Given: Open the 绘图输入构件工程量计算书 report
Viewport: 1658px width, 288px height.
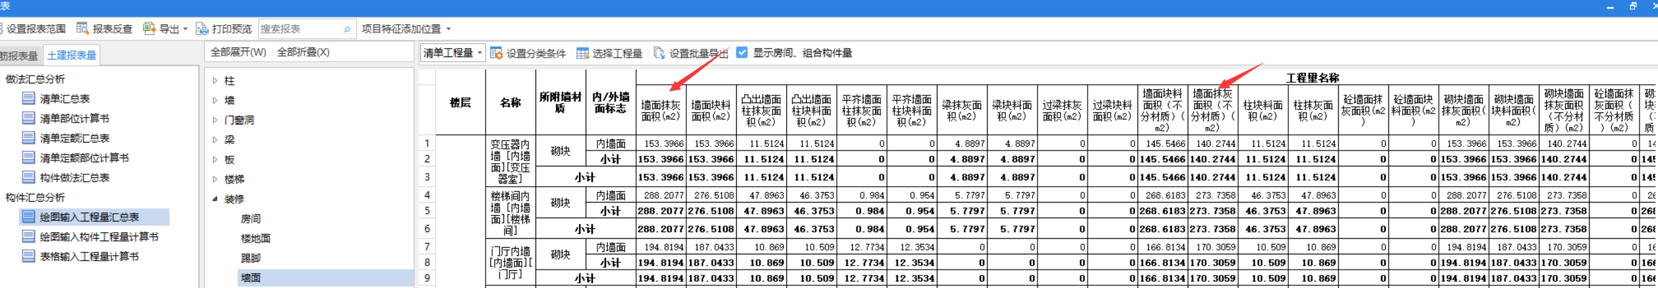Looking at the screenshot, I should [99, 237].
